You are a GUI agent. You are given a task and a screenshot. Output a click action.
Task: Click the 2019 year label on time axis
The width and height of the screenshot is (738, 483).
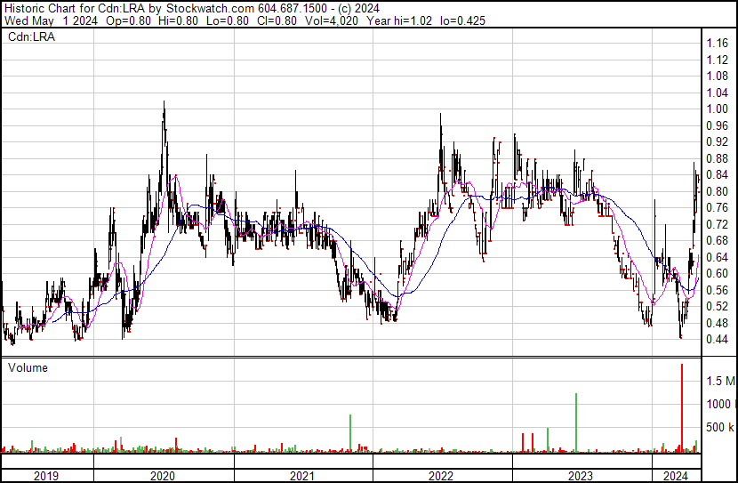tap(46, 476)
